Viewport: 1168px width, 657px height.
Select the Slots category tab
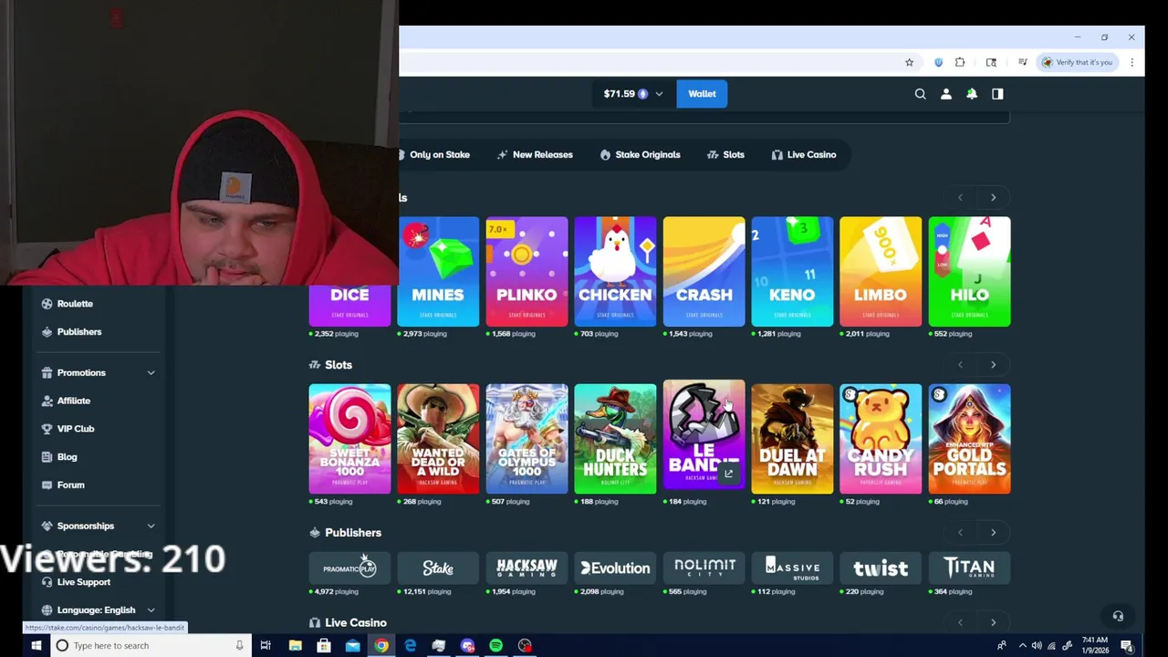725,154
